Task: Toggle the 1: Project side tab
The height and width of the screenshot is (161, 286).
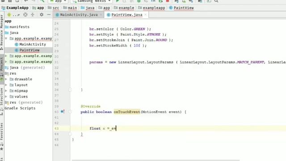Action: (x=2, y=69)
